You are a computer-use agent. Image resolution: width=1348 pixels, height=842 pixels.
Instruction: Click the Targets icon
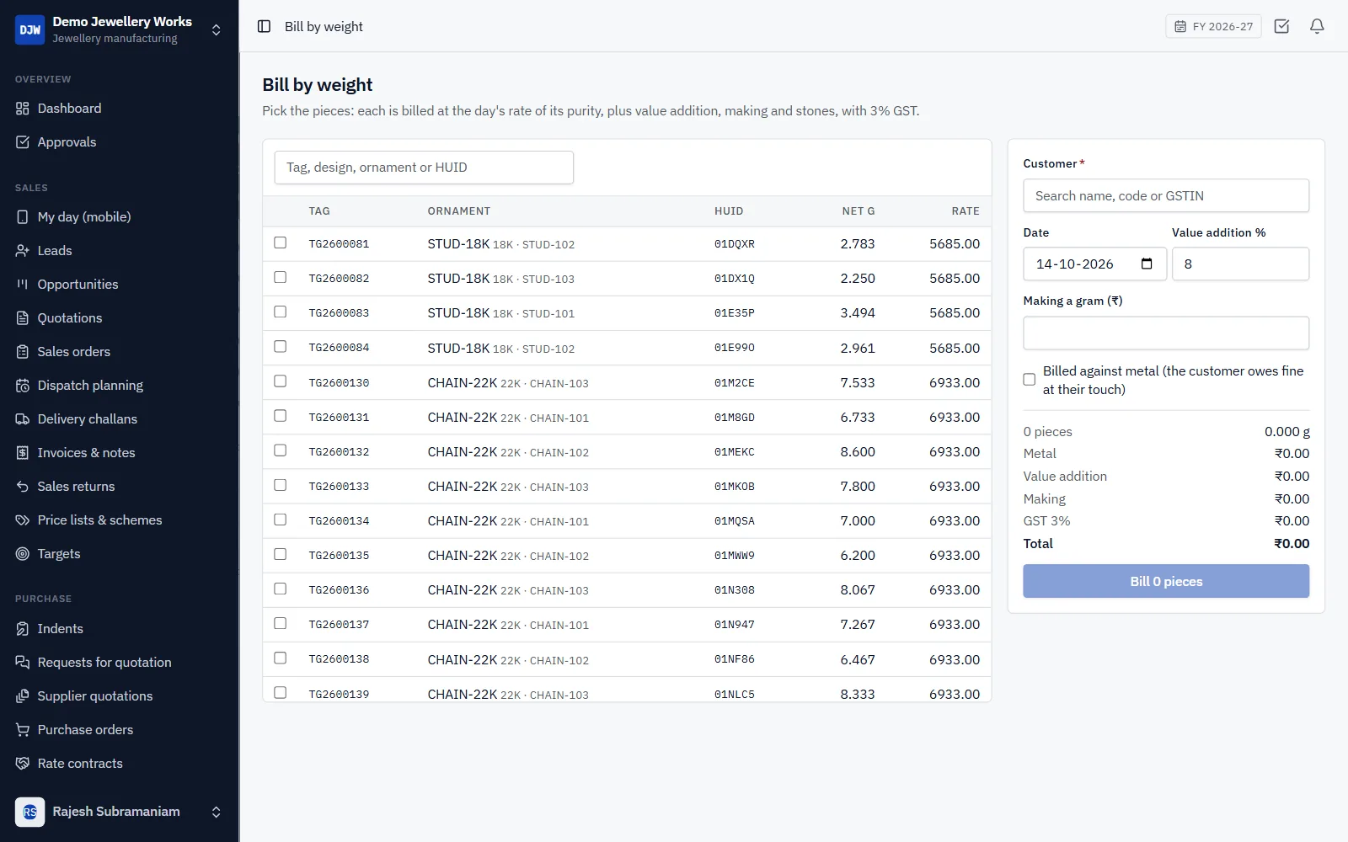pyautogui.click(x=23, y=554)
